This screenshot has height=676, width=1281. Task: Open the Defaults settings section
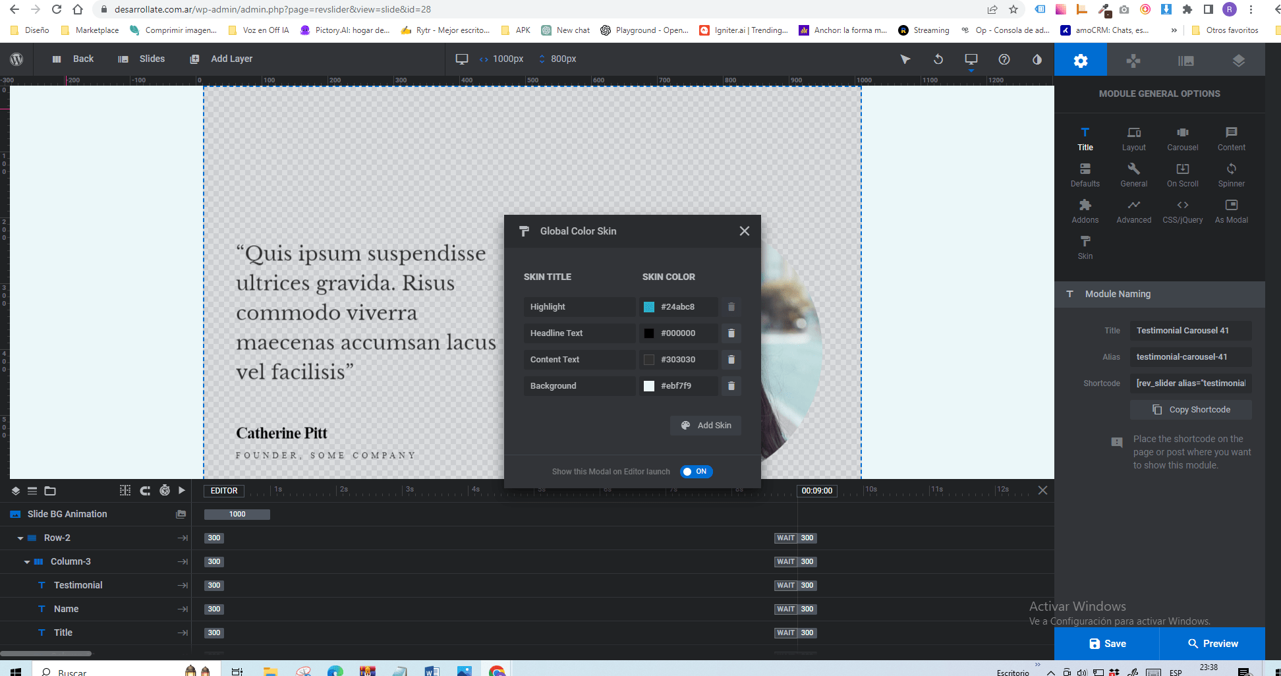[1085, 175]
